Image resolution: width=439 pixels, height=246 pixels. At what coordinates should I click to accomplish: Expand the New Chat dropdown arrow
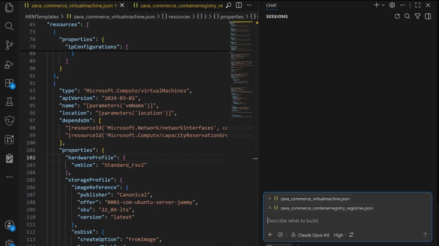tap(383, 5)
